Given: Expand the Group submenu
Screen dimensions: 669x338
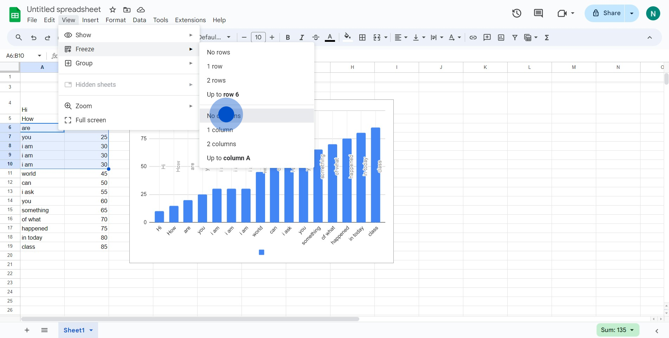Looking at the screenshot, I should click(129, 63).
